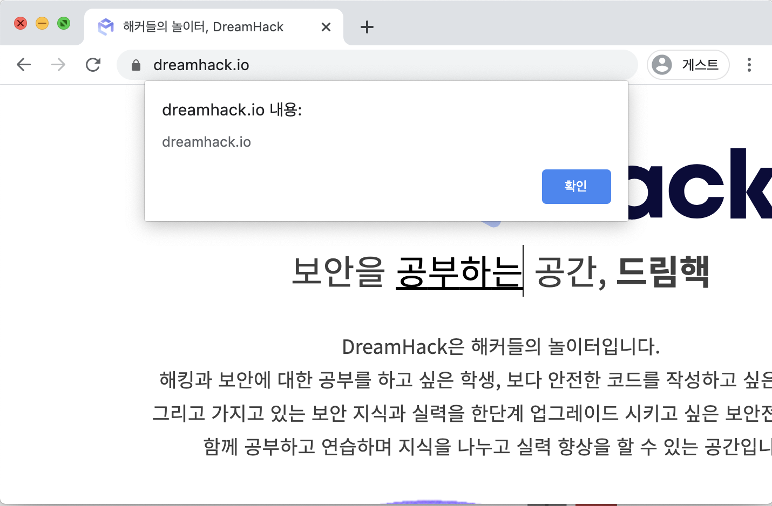Click the yellow minimize window button
This screenshot has width=772, height=506.
pyautogui.click(x=42, y=23)
